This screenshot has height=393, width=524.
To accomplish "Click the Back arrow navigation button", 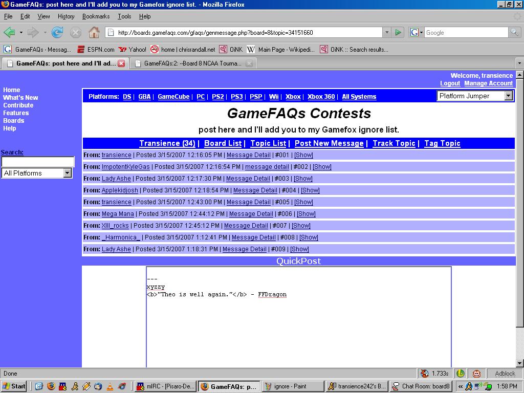I will click(9, 32).
